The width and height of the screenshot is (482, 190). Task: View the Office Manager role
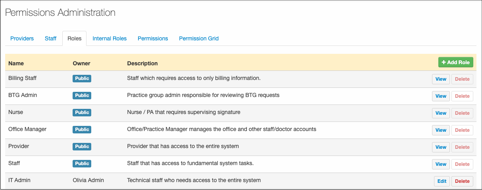(x=441, y=130)
